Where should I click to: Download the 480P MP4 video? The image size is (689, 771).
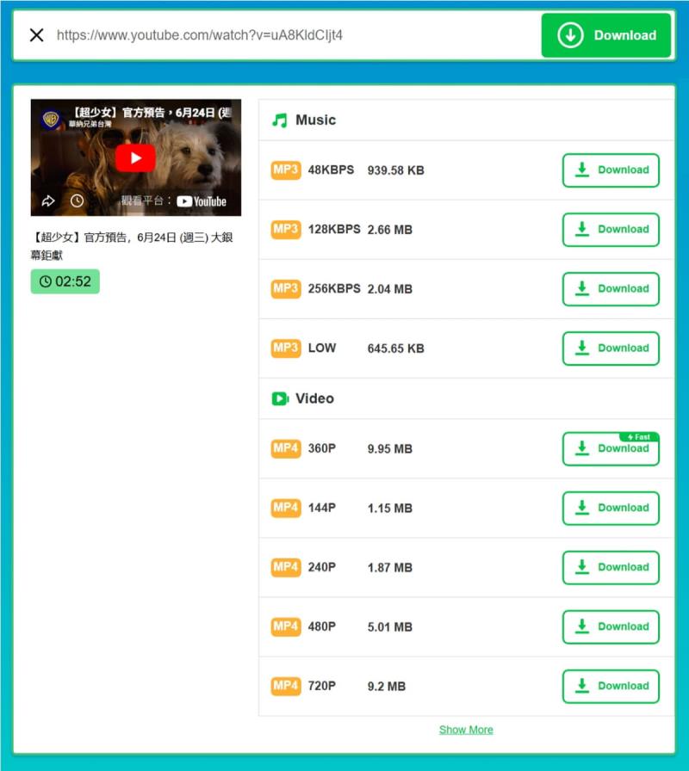pos(611,626)
